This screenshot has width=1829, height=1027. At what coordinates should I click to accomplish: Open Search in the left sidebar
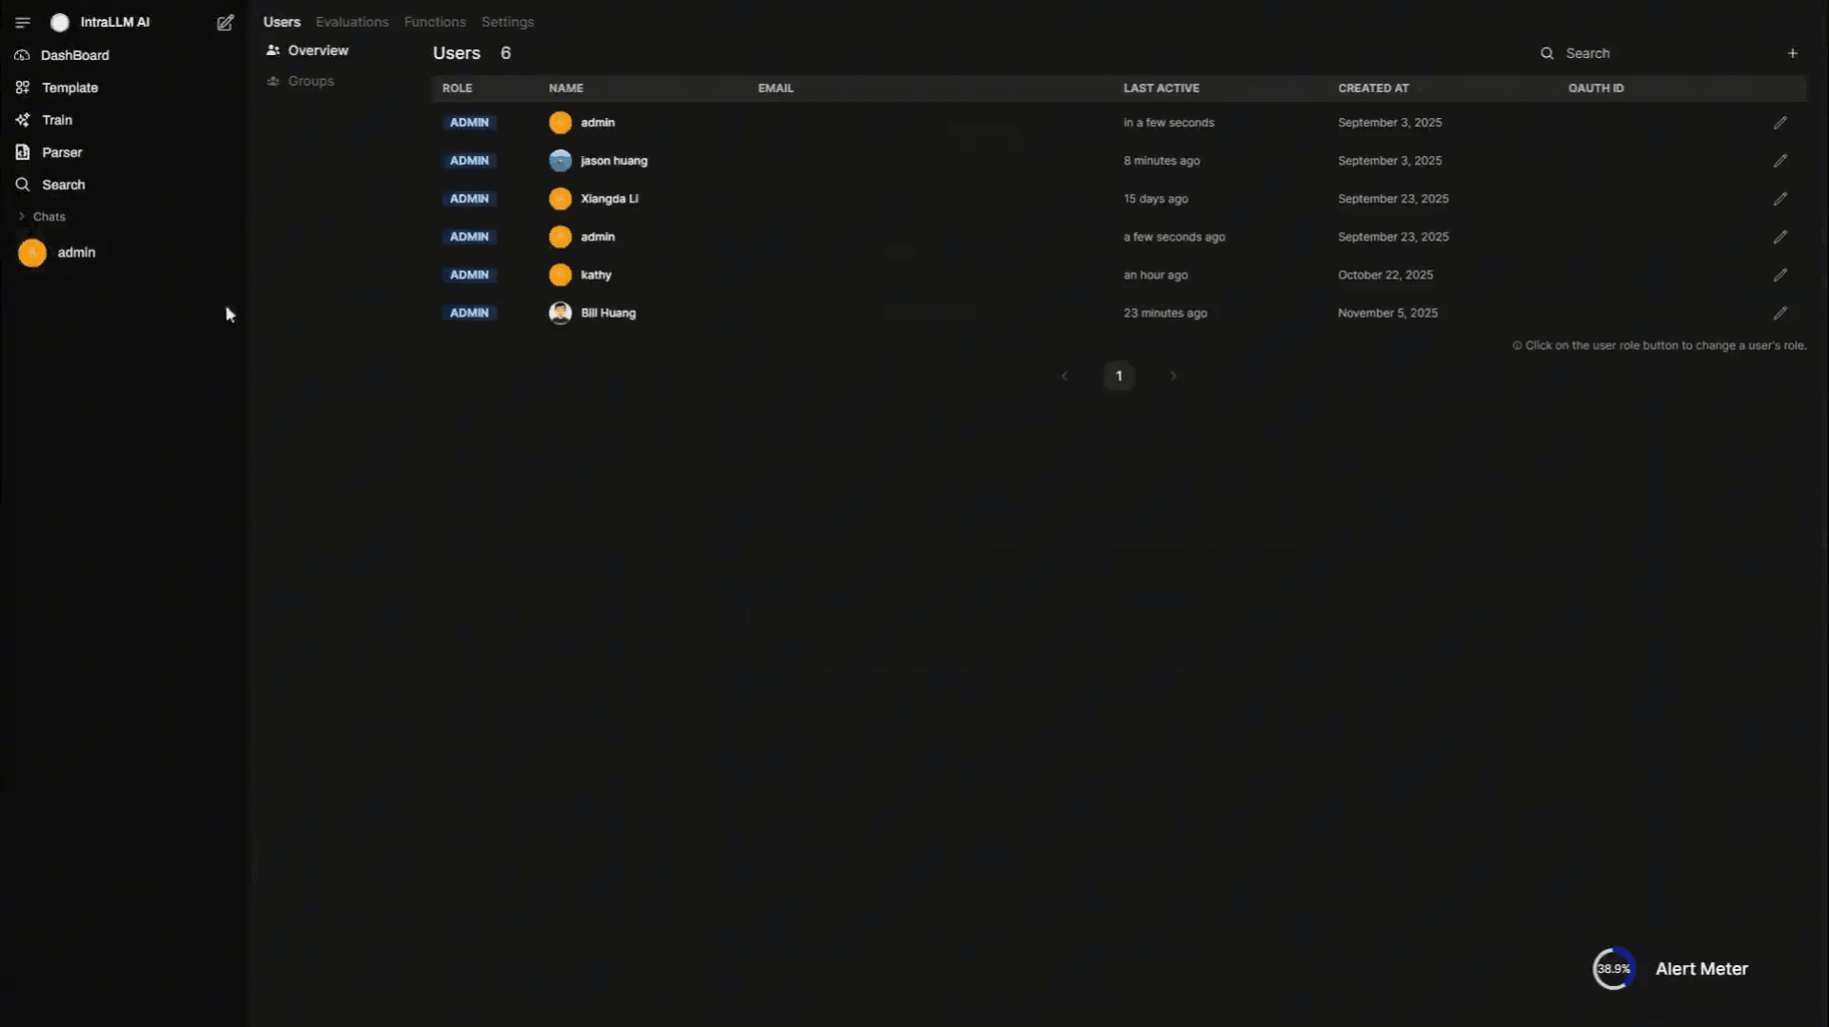(x=50, y=184)
